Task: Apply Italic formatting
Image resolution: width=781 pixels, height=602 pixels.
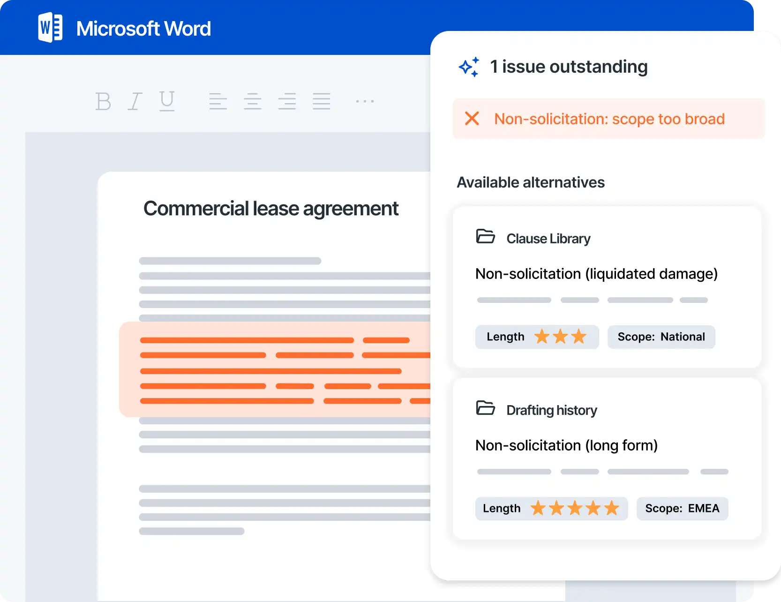Action: 135,101
